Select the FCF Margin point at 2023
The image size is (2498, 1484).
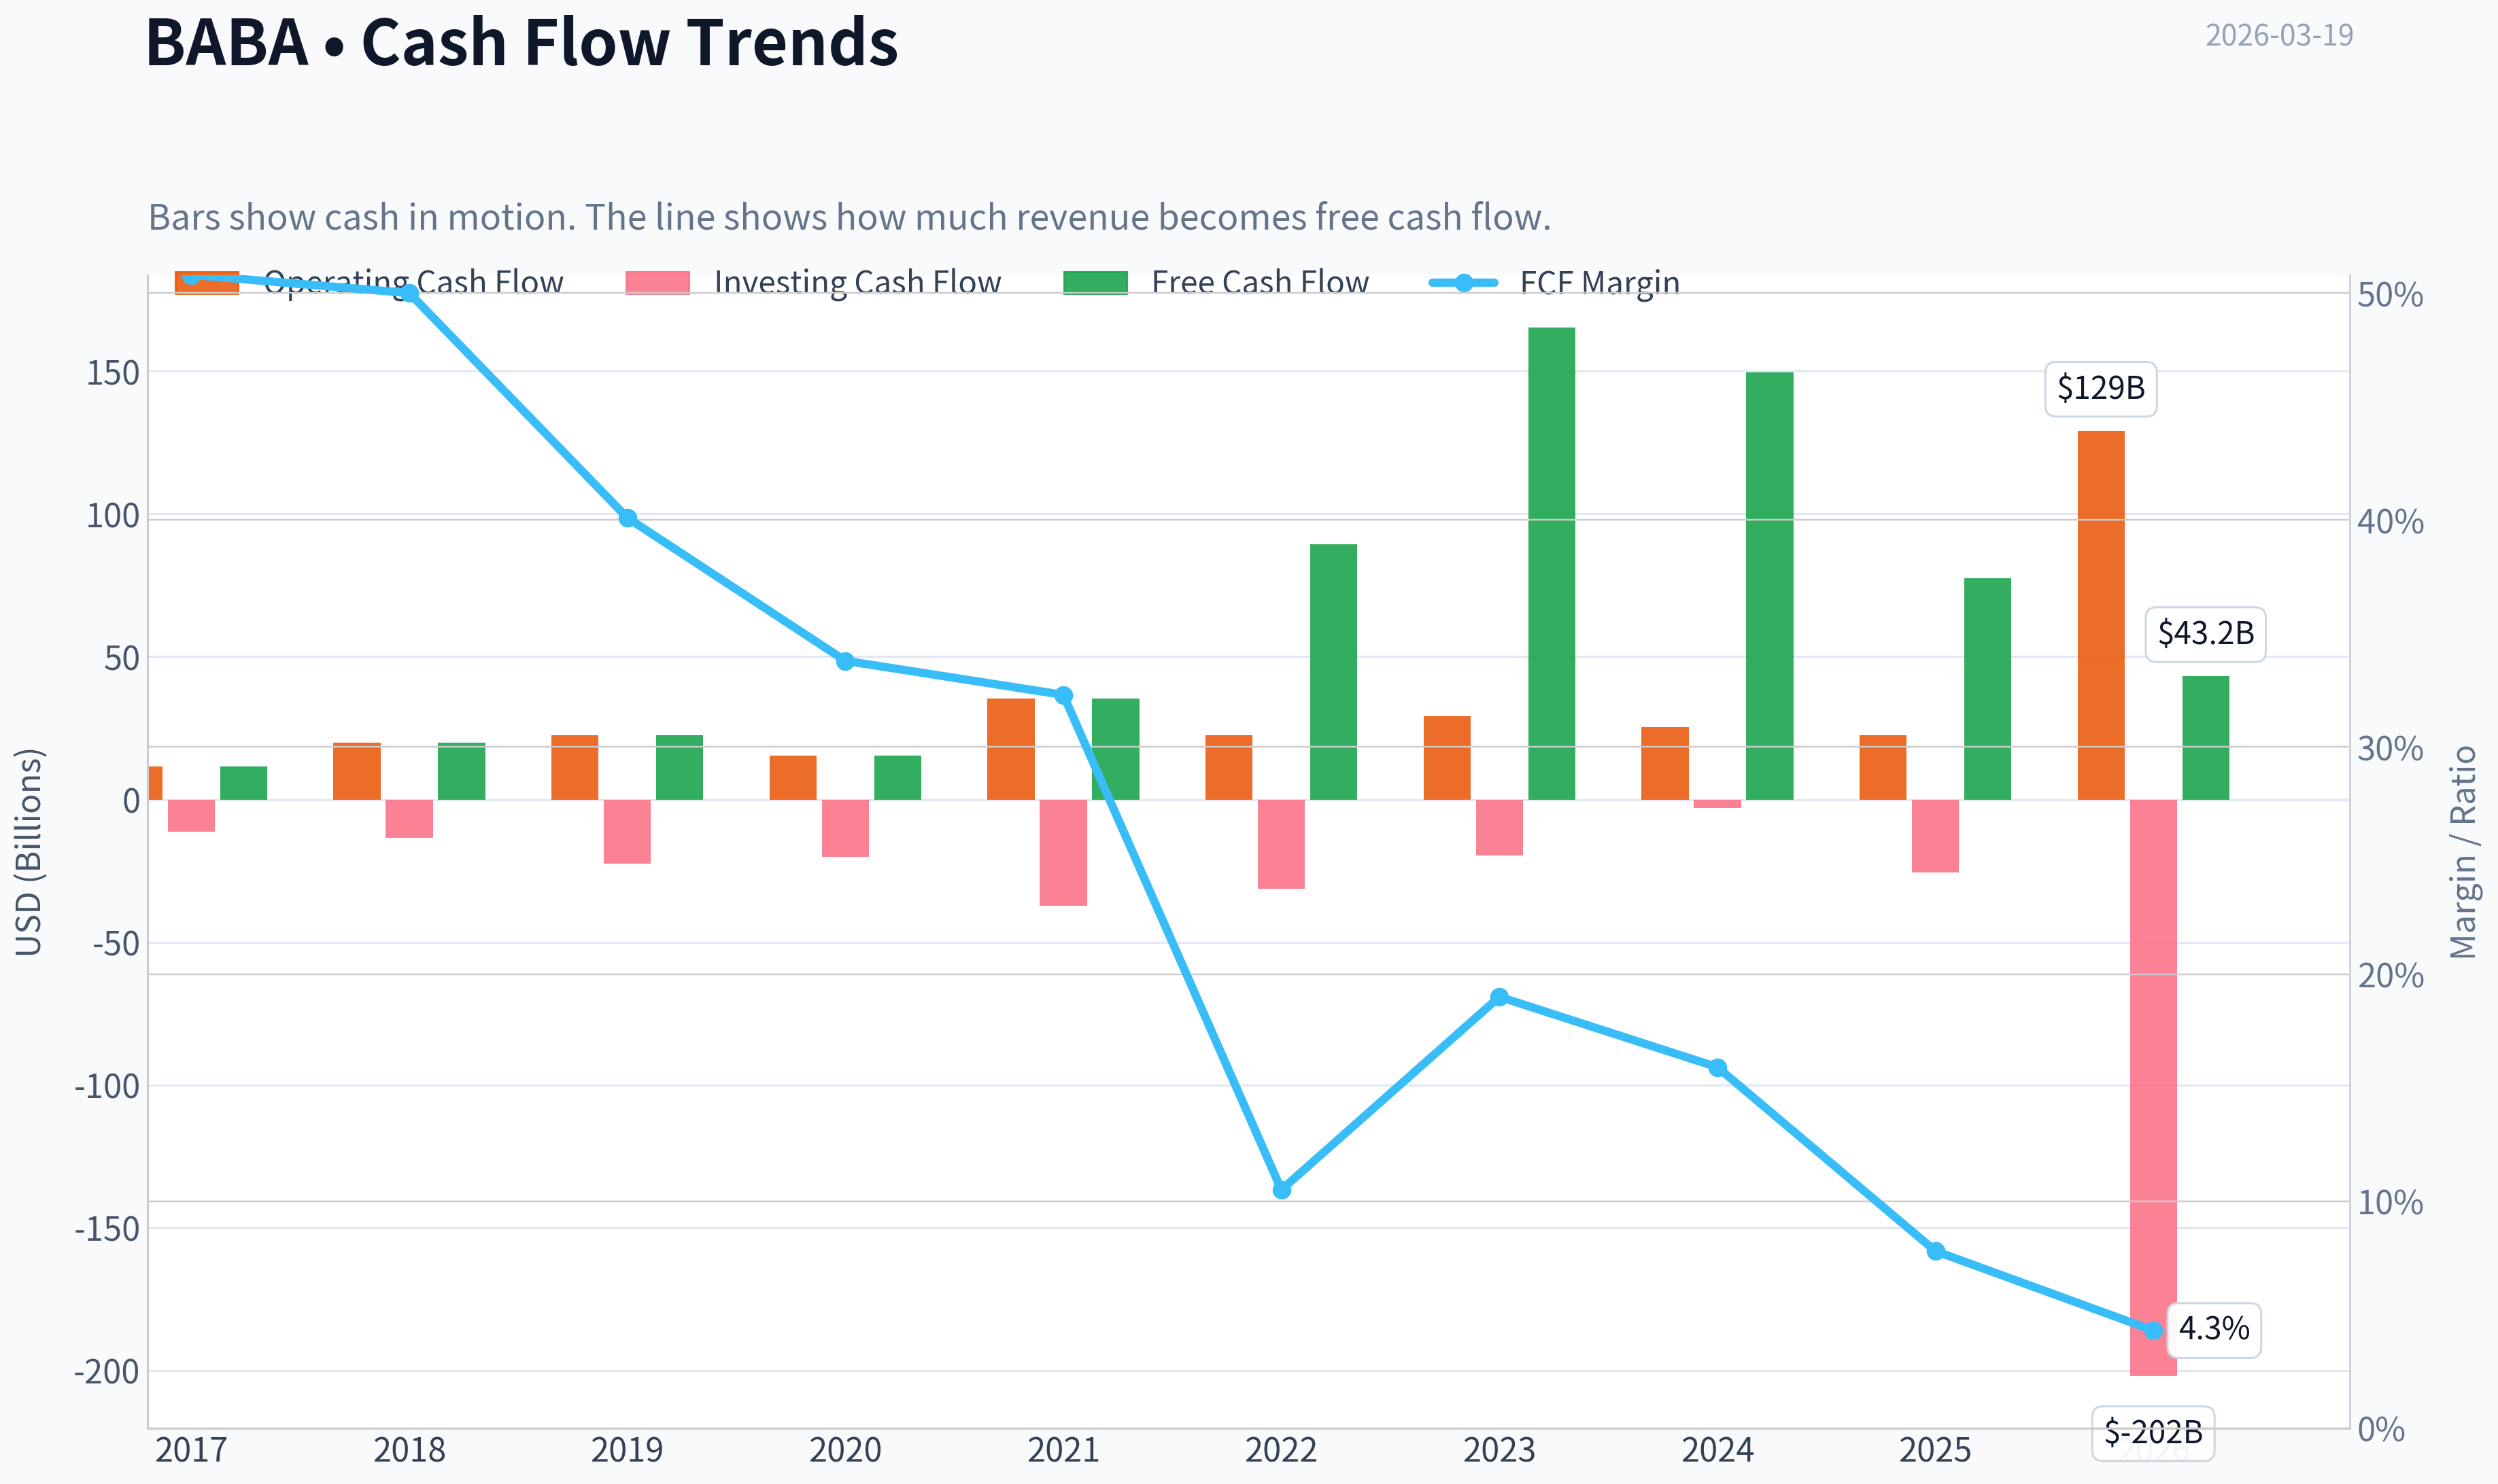1500,997
